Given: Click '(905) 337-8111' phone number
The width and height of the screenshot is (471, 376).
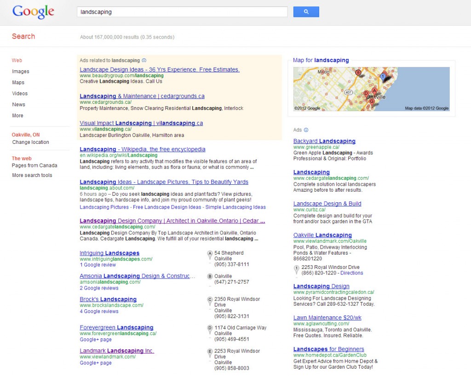Looking at the screenshot, I should tap(232, 265).
